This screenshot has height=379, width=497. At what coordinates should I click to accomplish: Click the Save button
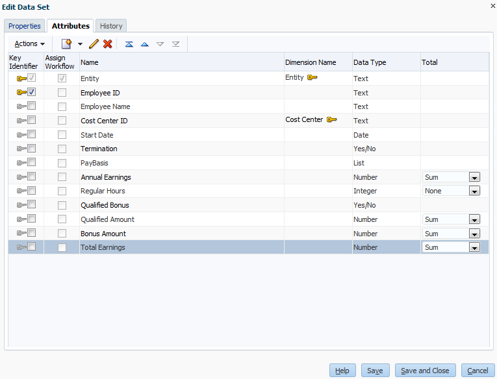pyautogui.click(x=375, y=371)
